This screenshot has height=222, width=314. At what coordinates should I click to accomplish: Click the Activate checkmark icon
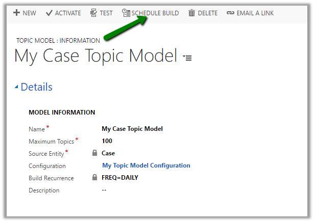coord(49,13)
